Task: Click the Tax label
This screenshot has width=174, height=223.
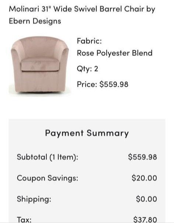Action: pos(24,219)
